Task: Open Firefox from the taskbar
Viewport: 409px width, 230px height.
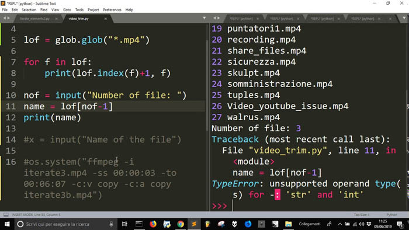Action: (x=153, y=224)
